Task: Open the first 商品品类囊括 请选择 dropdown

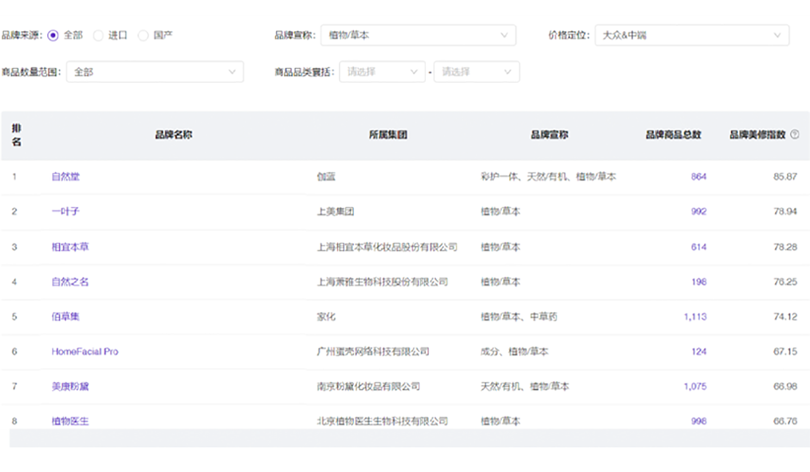Action: (x=382, y=72)
